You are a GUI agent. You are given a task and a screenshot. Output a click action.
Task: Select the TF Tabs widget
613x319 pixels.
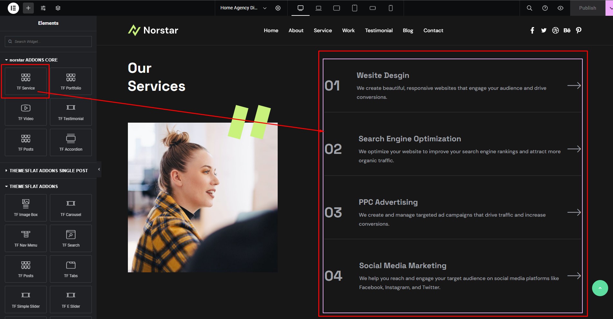point(71,269)
